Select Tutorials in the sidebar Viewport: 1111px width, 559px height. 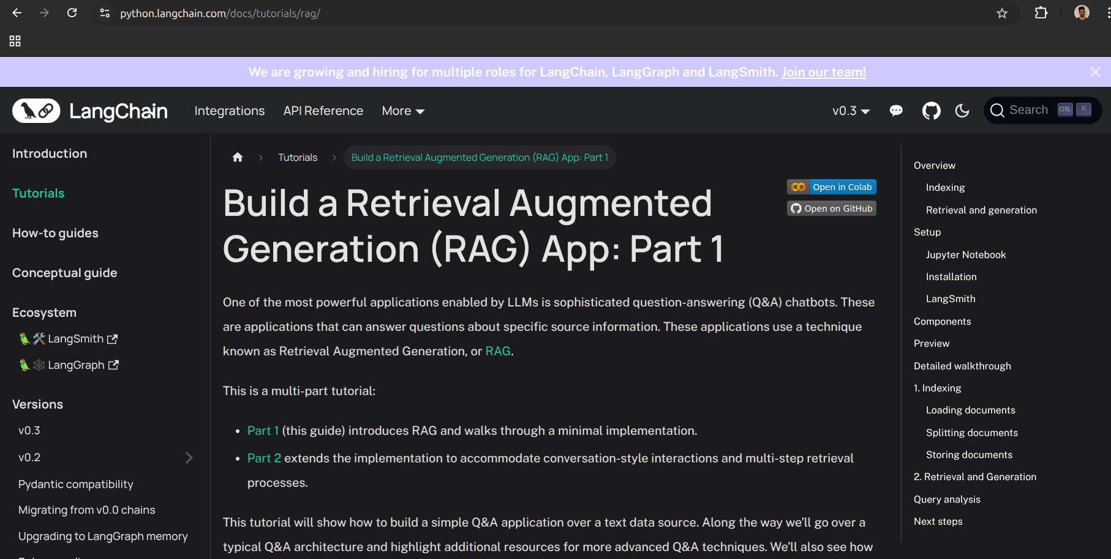pyautogui.click(x=39, y=193)
